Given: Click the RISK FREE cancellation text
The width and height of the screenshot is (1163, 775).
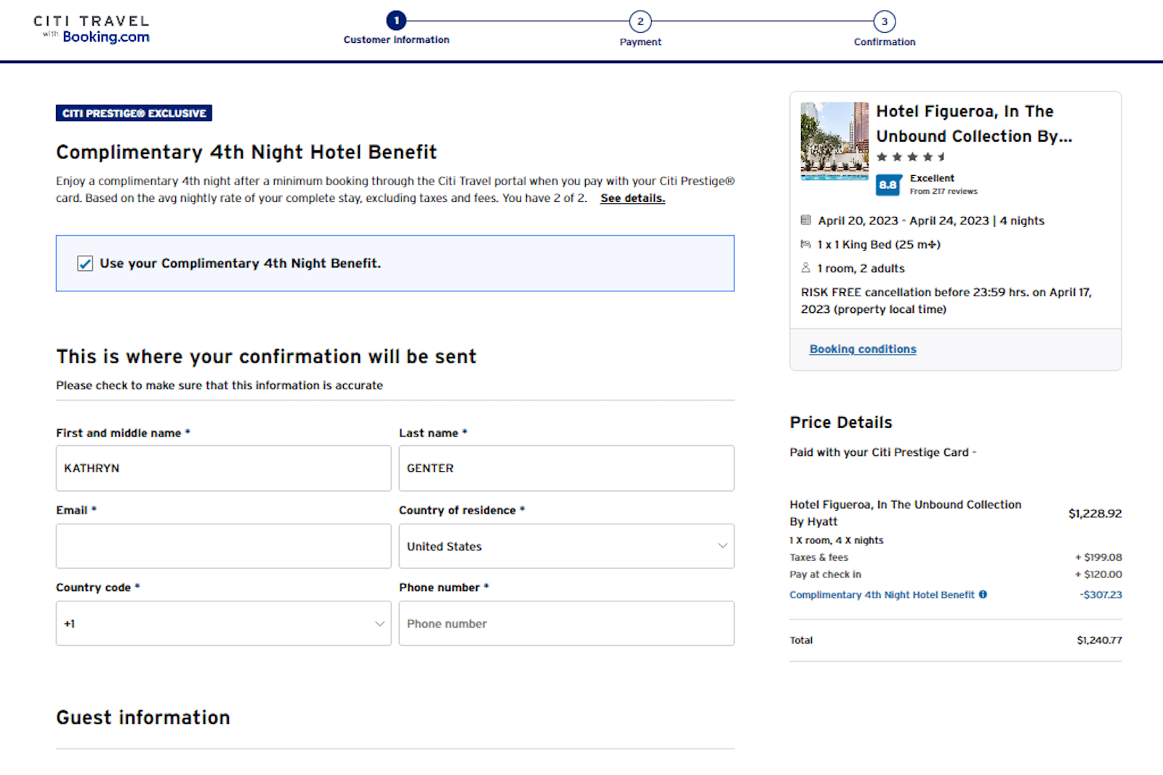Looking at the screenshot, I should click(x=946, y=301).
